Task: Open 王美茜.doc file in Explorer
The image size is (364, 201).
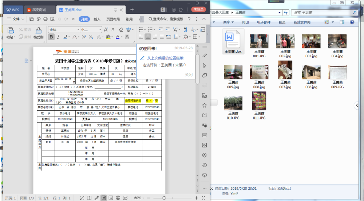Action: pos(233,42)
